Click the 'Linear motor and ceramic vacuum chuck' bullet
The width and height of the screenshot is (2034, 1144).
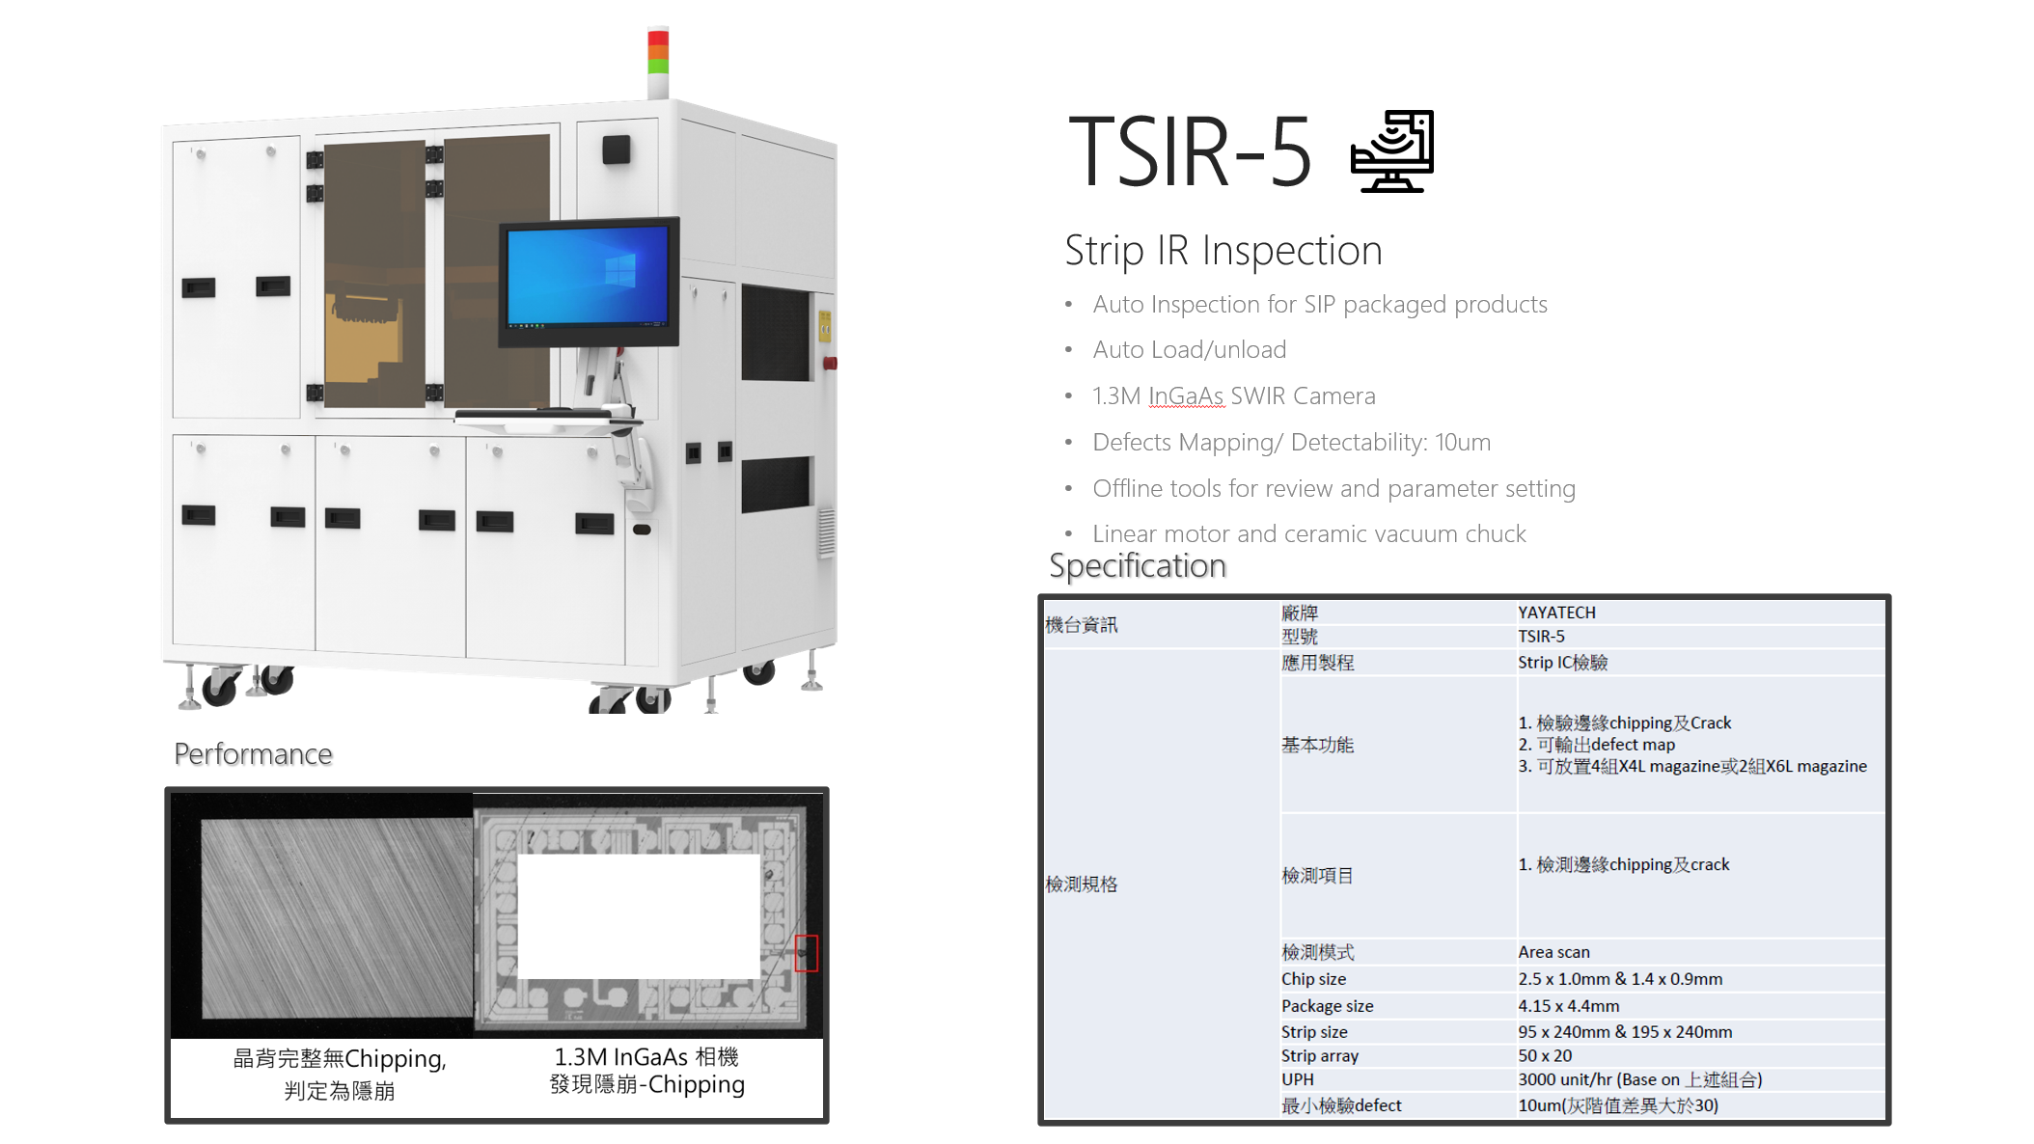(x=1309, y=534)
